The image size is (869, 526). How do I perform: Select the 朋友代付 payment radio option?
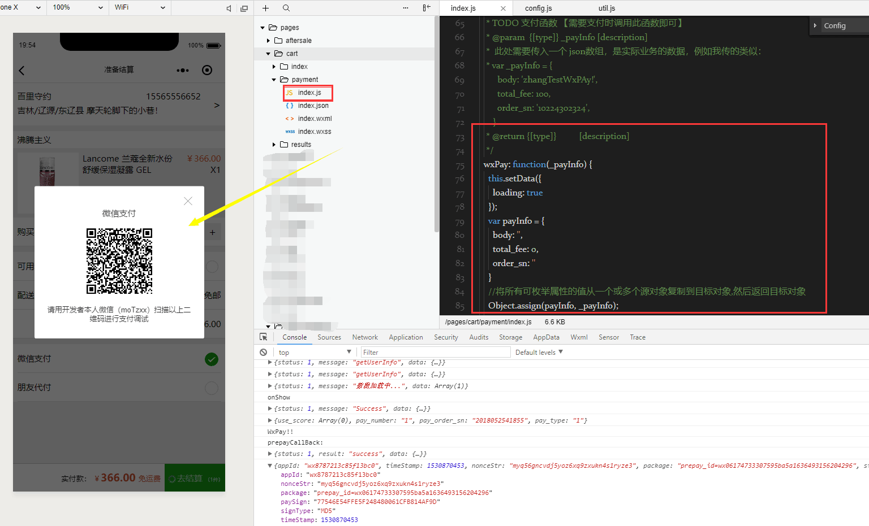212,388
